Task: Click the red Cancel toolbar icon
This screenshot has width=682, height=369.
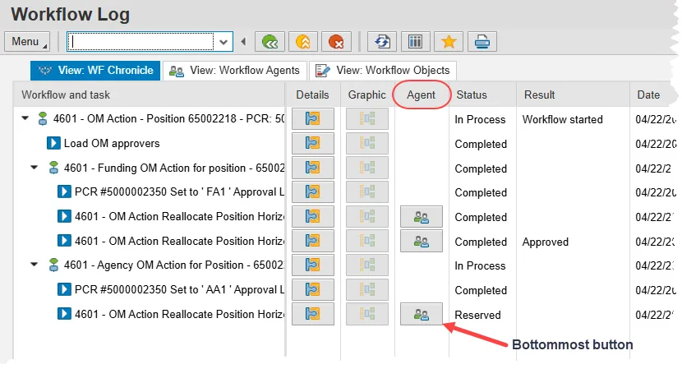Action: coord(336,42)
